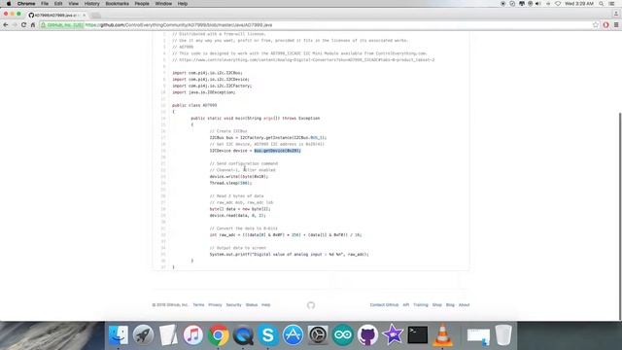
Task: Open the Window menu
Action: (x=163, y=4)
